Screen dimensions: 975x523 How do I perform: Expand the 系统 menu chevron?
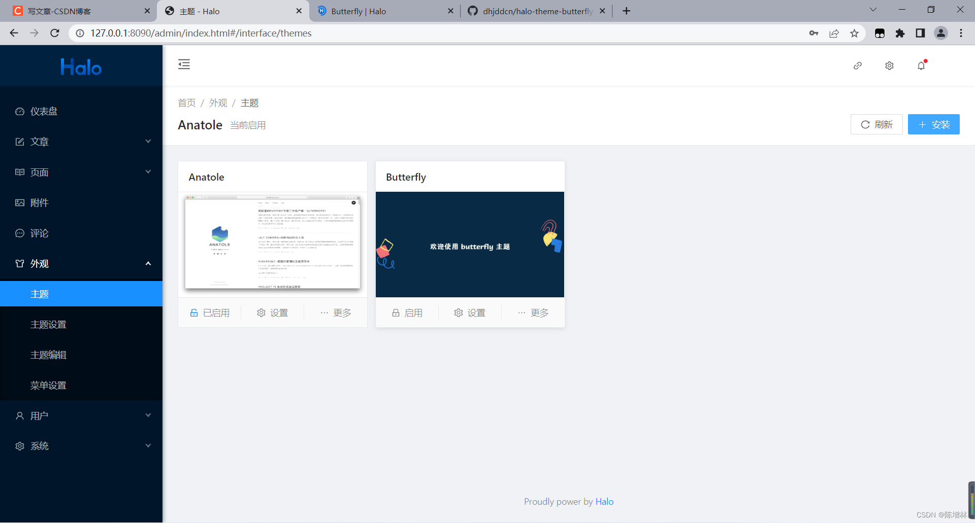(x=148, y=446)
